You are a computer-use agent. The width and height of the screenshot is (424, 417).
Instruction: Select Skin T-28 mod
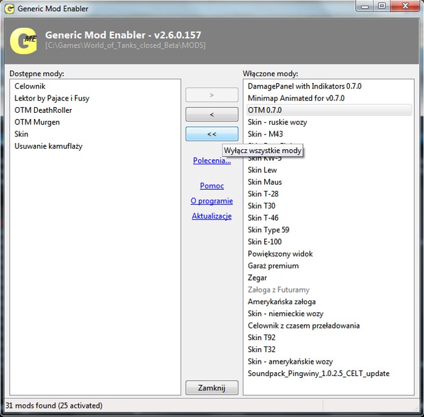tap(263, 194)
